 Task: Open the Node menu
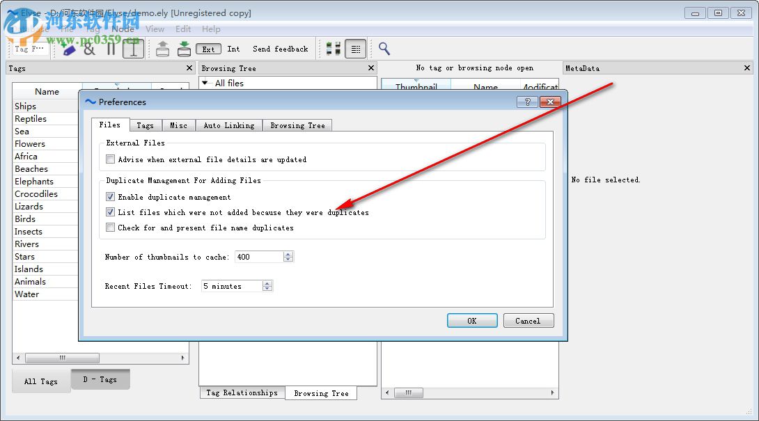(x=123, y=29)
